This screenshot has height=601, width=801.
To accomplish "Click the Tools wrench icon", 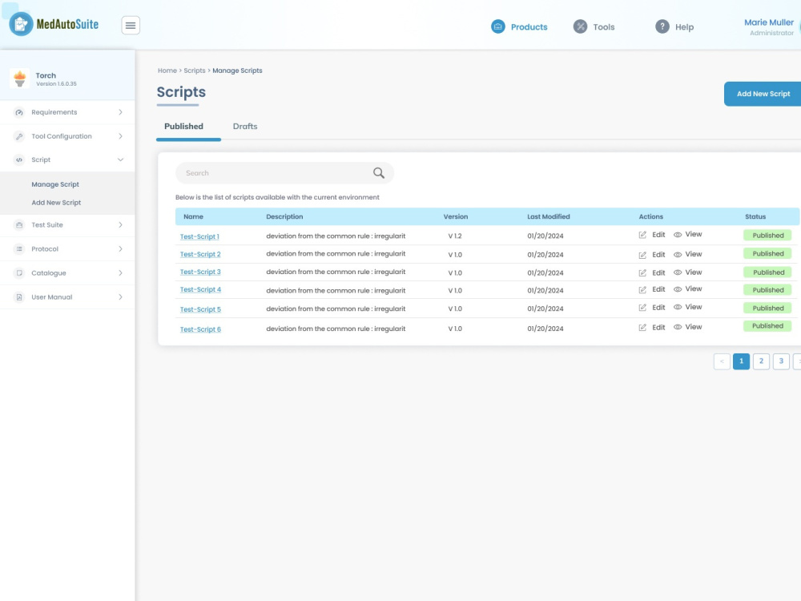I will [580, 26].
